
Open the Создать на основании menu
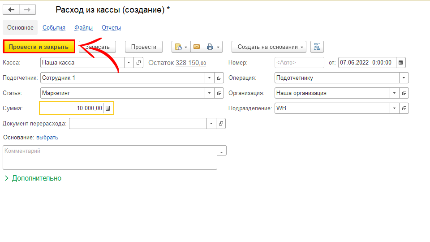click(x=269, y=47)
